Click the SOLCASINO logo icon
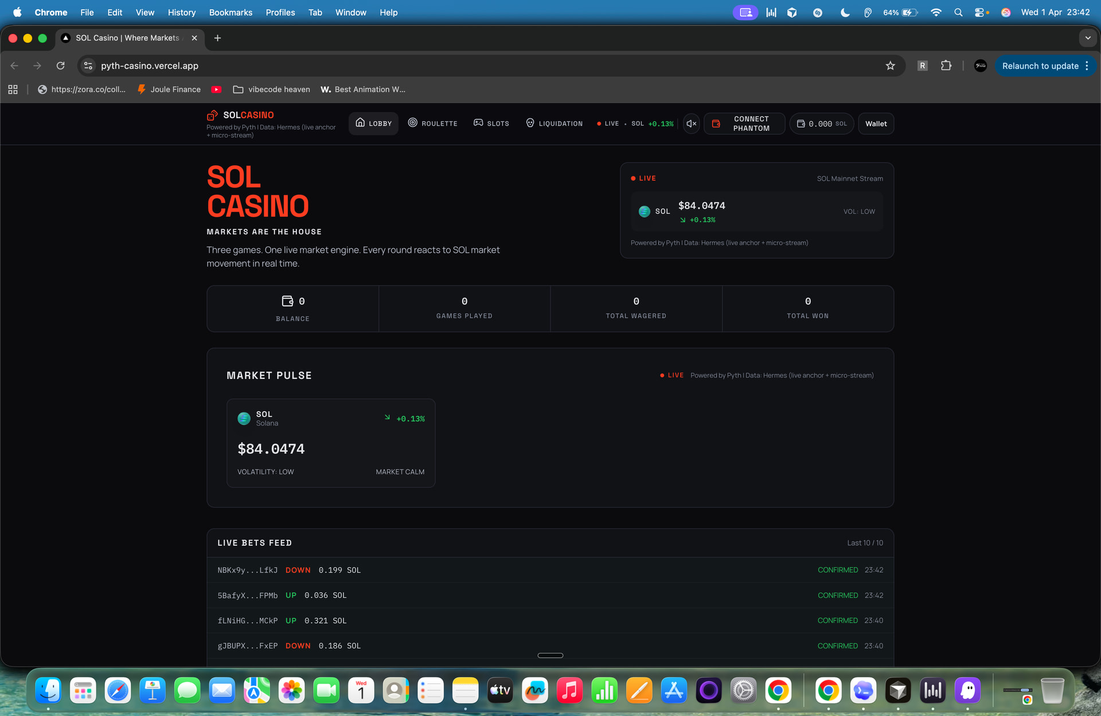1101x716 pixels. coord(212,115)
